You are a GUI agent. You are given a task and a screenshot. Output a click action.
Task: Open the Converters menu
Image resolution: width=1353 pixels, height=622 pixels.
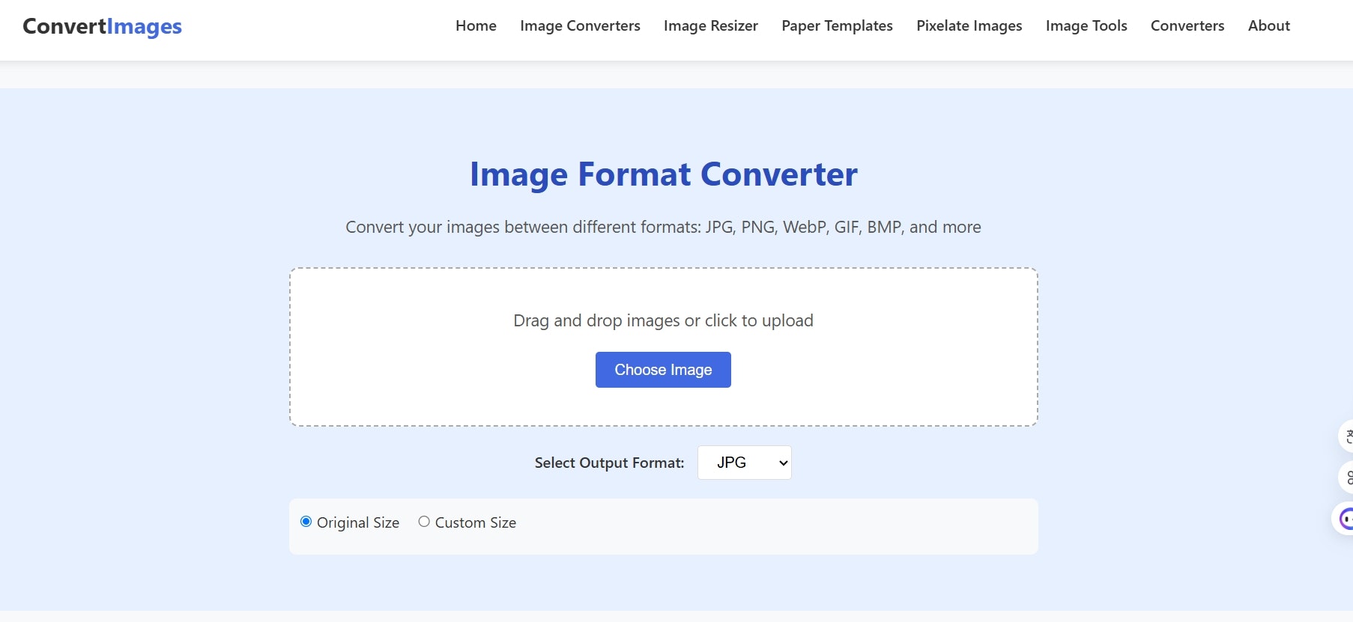[1187, 26]
